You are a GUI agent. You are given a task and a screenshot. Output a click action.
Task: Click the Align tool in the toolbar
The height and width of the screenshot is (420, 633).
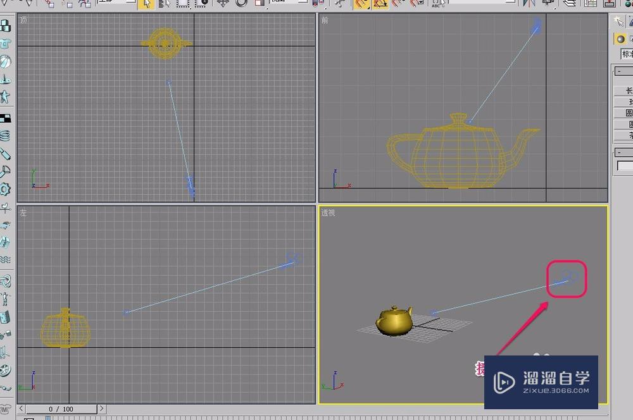(548, 4)
